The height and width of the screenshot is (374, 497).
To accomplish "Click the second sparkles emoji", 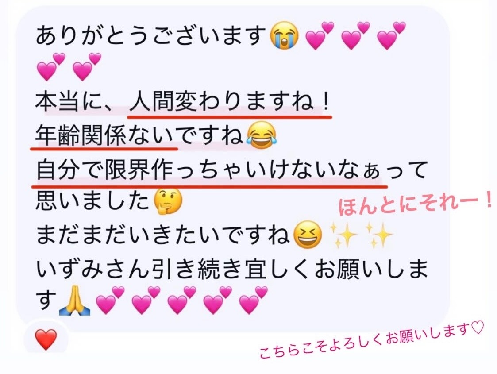I will pyautogui.click(x=379, y=235).
